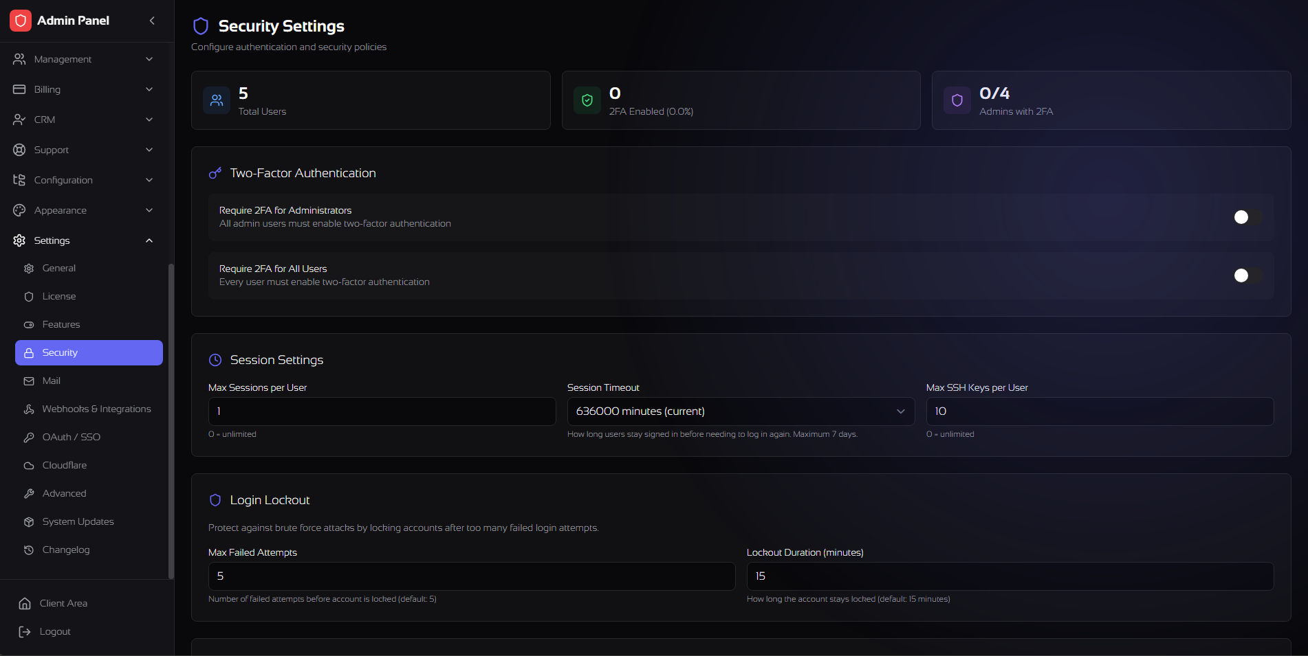1308x656 pixels.
Task: Expand the Support menu chevron
Action: pyautogui.click(x=149, y=150)
